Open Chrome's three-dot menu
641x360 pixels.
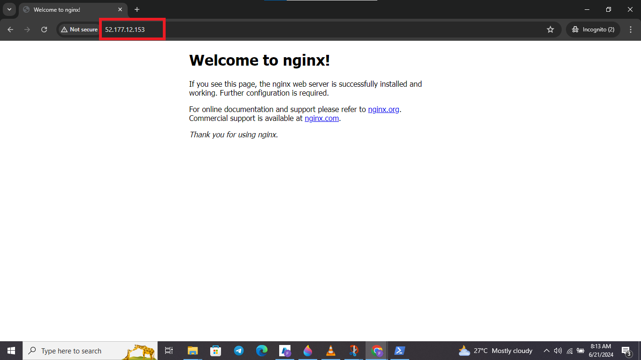631,30
